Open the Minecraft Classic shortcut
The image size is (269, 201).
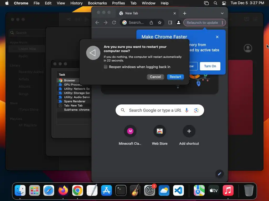[130, 135]
